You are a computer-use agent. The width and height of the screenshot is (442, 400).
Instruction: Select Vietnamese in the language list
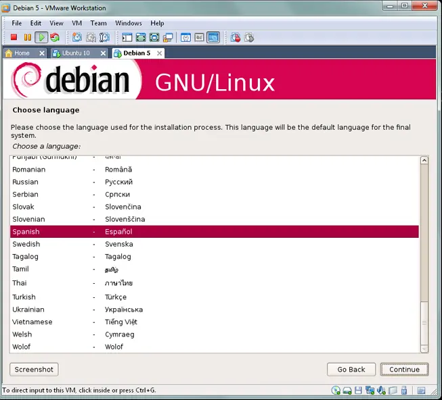click(215, 322)
